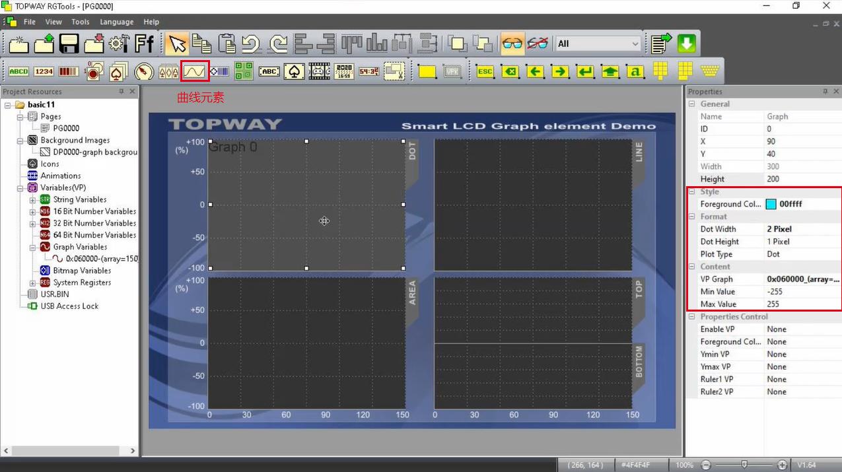Add the VPK virtual key element
Viewport: 842px width, 472px height.
[x=452, y=71]
